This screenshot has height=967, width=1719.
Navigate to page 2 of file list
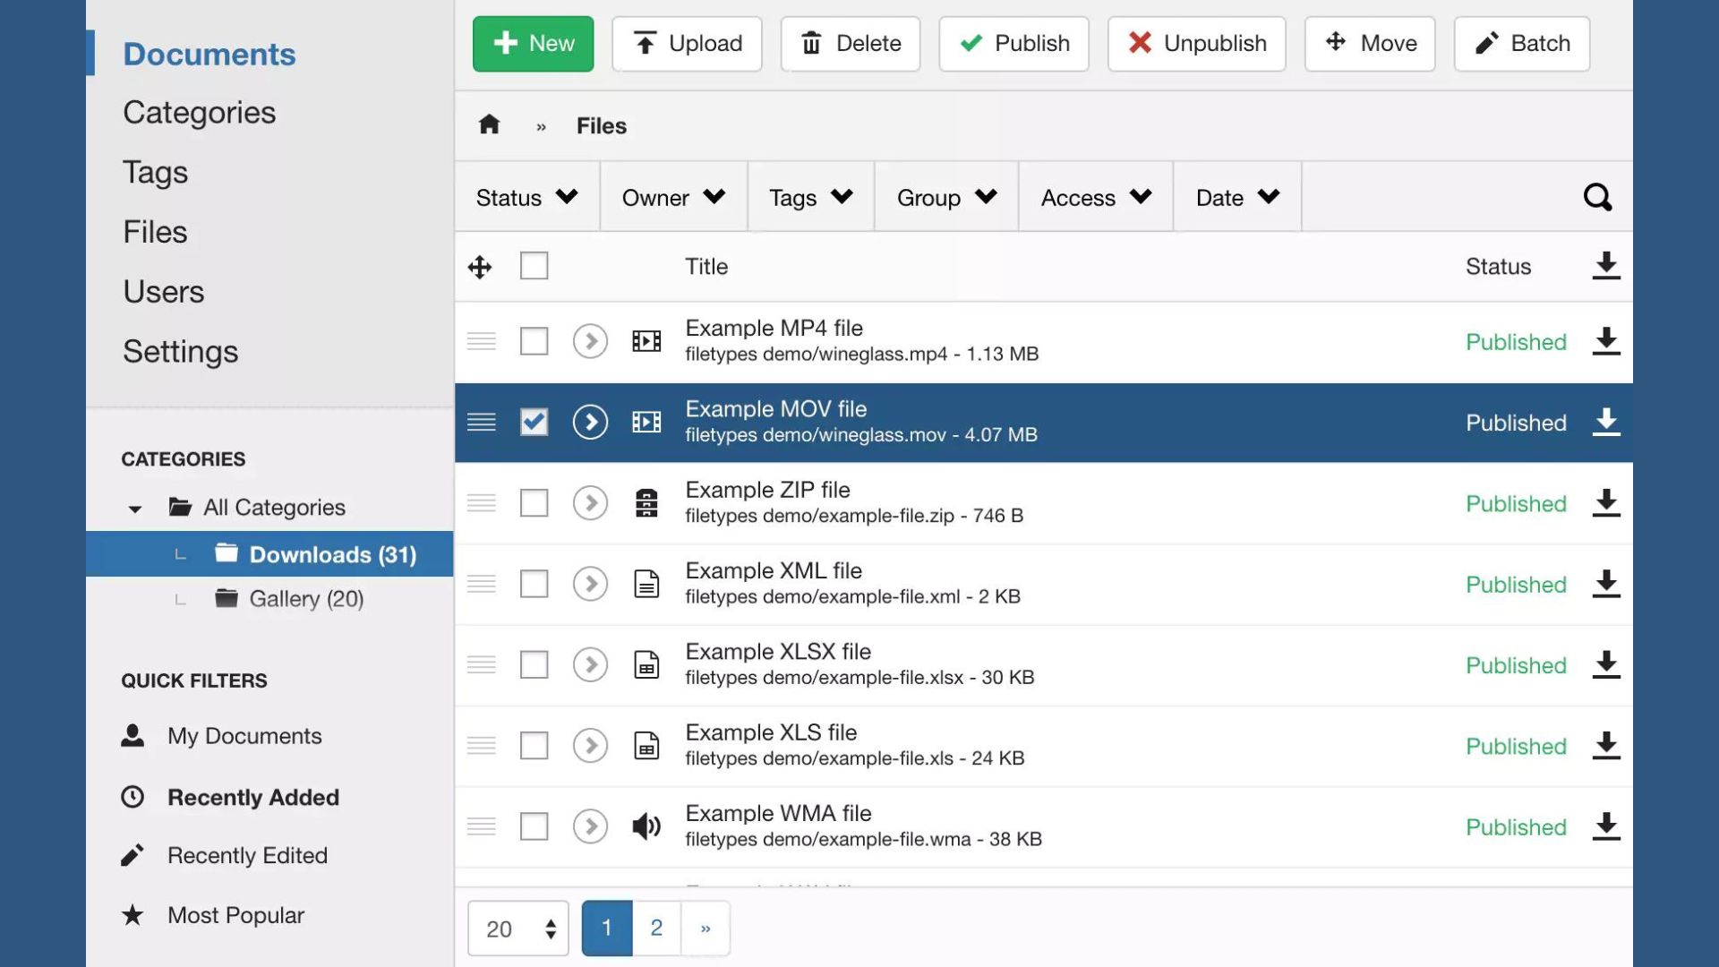[656, 927]
